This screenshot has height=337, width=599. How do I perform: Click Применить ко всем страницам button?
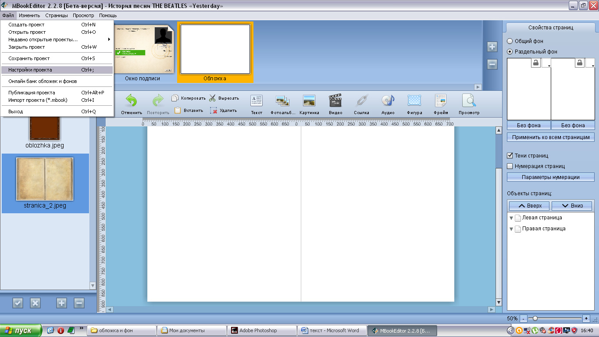(551, 137)
